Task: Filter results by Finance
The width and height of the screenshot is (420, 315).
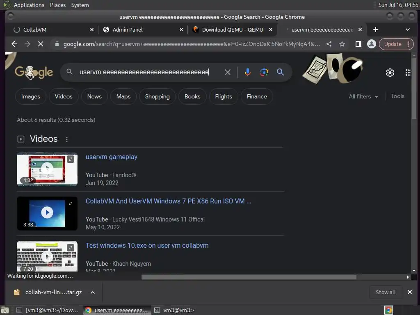Action: click(x=257, y=96)
